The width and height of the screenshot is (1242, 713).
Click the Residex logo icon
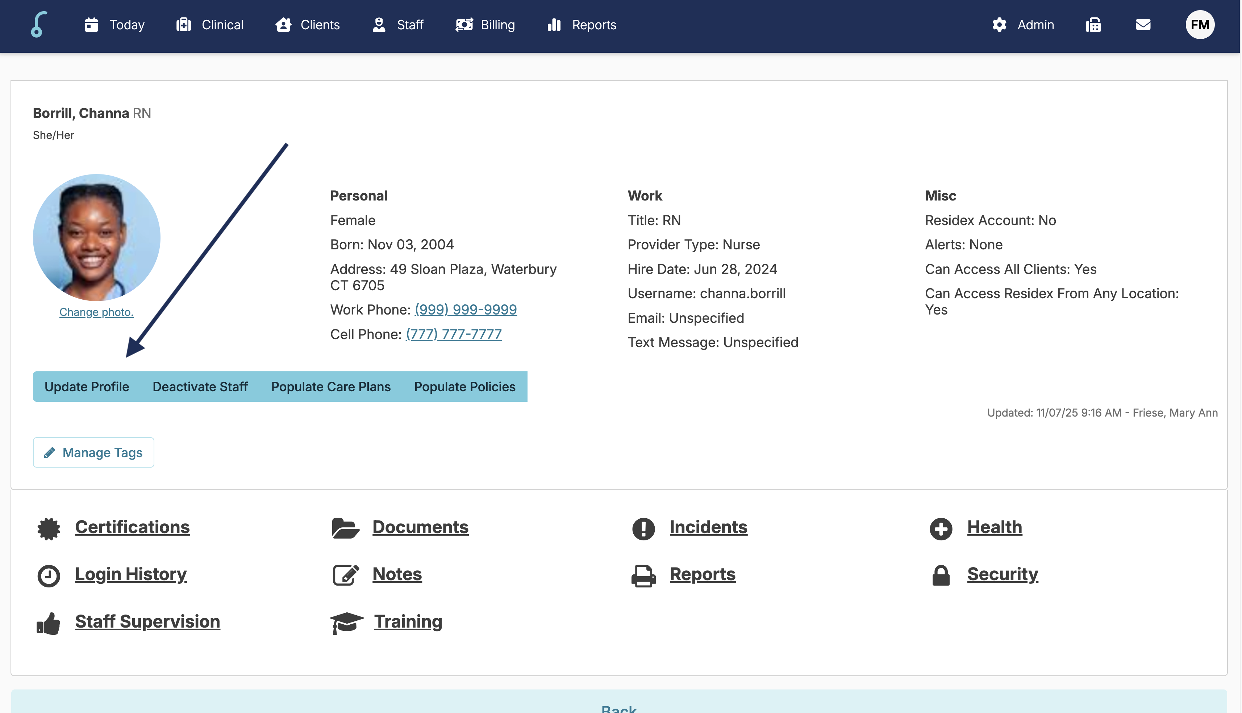click(39, 25)
